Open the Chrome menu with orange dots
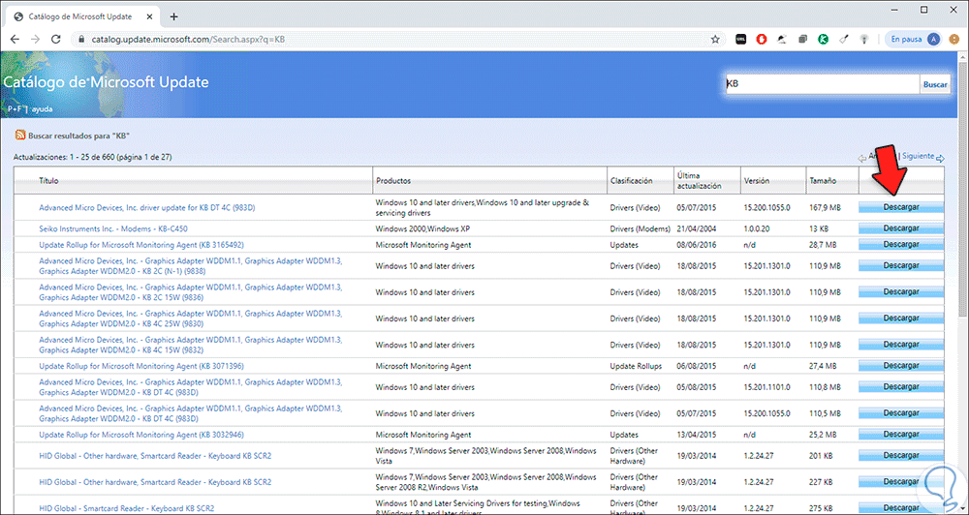This screenshot has width=969, height=515. click(x=954, y=39)
